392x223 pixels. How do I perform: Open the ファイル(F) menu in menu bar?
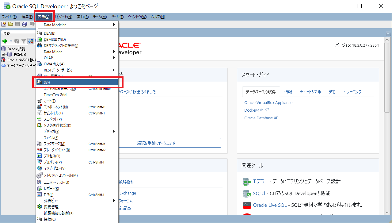[9, 17]
